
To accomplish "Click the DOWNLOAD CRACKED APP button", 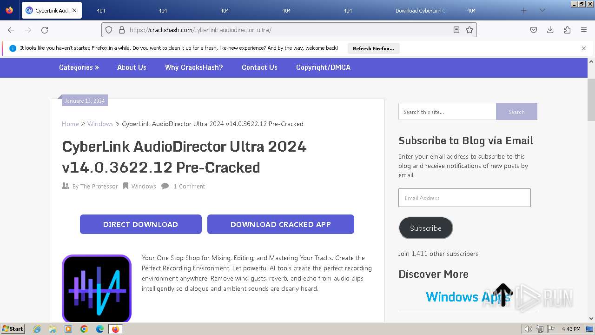I will (281, 224).
